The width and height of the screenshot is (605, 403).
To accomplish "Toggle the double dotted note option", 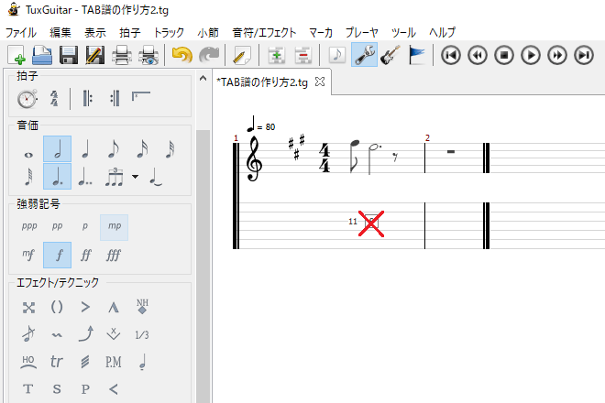I will point(85,177).
